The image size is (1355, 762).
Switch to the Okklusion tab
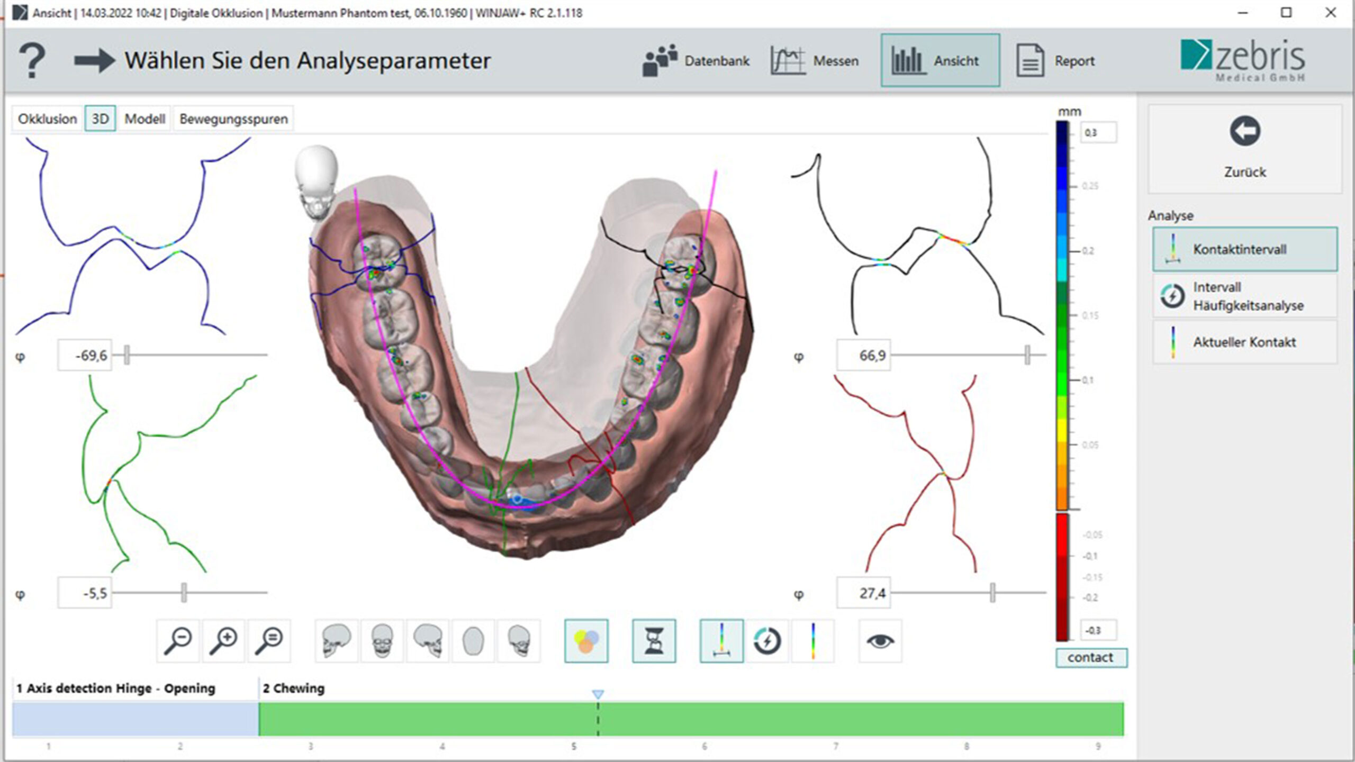[48, 119]
